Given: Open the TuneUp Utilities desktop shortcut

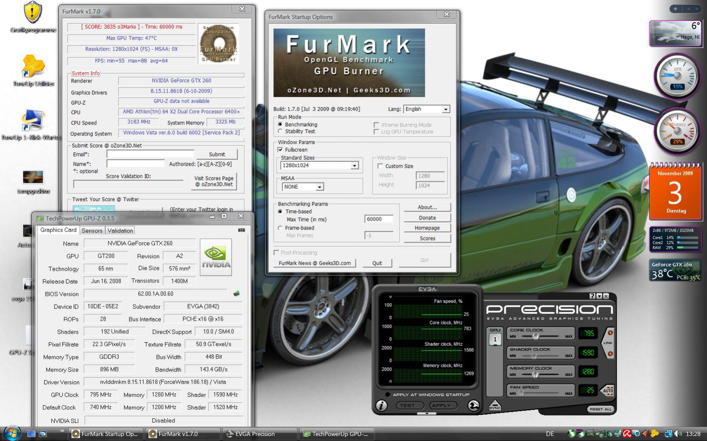Looking at the screenshot, I should 33,66.
